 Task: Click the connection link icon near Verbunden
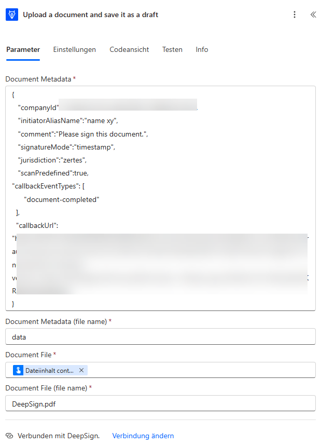(9, 436)
